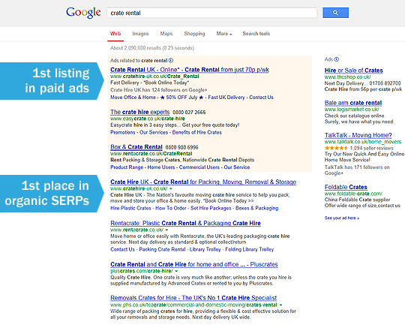Open 'Crate Rental UK - Online' paid ad
Image resolution: width=405 pixels, height=325 pixels.
190,70
